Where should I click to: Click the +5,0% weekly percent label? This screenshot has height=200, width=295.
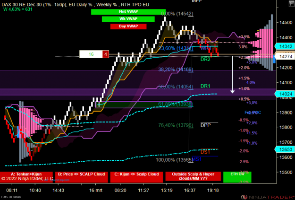252,62
